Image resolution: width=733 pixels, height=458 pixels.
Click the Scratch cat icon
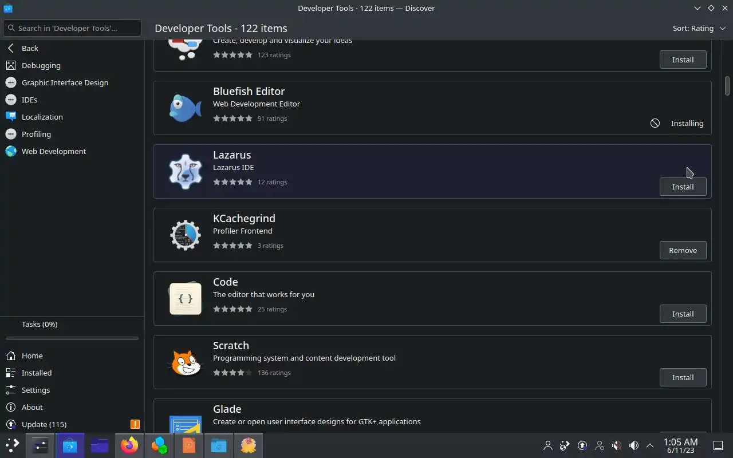[x=186, y=362]
